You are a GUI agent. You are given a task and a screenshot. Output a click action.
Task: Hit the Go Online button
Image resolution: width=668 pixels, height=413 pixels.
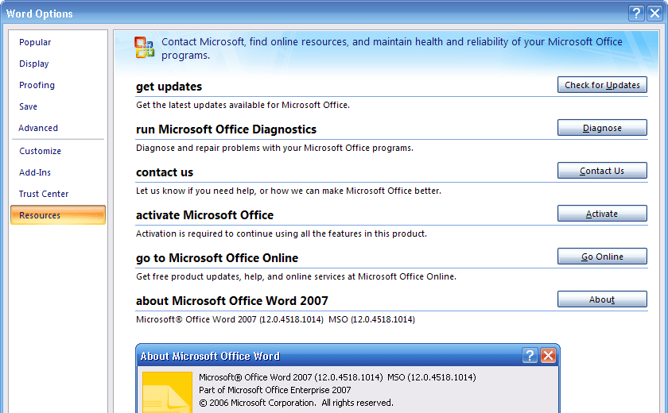pos(602,257)
